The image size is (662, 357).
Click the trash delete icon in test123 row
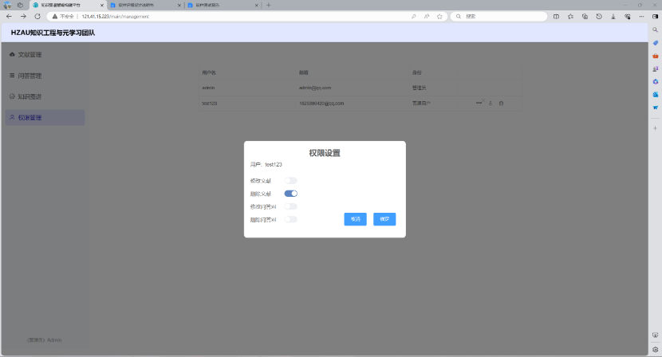(x=501, y=103)
